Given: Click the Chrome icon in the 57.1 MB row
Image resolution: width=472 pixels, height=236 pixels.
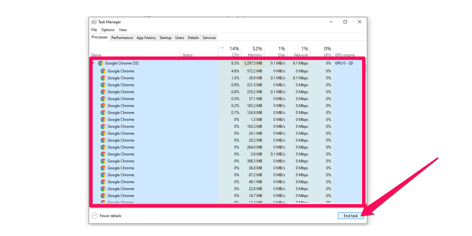Looking at the screenshot, I should [x=103, y=99].
